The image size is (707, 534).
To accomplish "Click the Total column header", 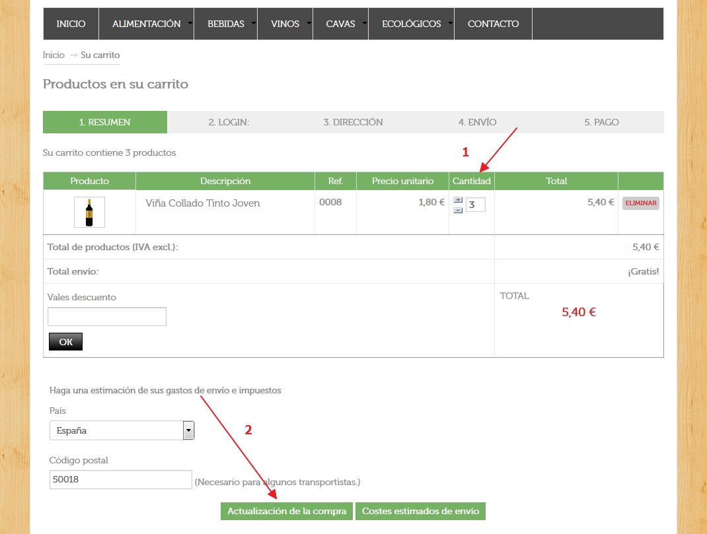I will coord(556,181).
